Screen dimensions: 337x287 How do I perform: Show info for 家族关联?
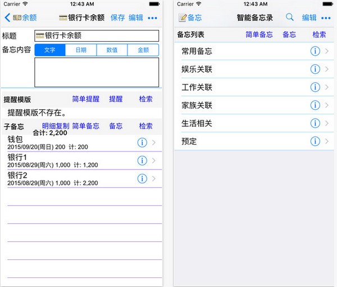tap(315, 105)
